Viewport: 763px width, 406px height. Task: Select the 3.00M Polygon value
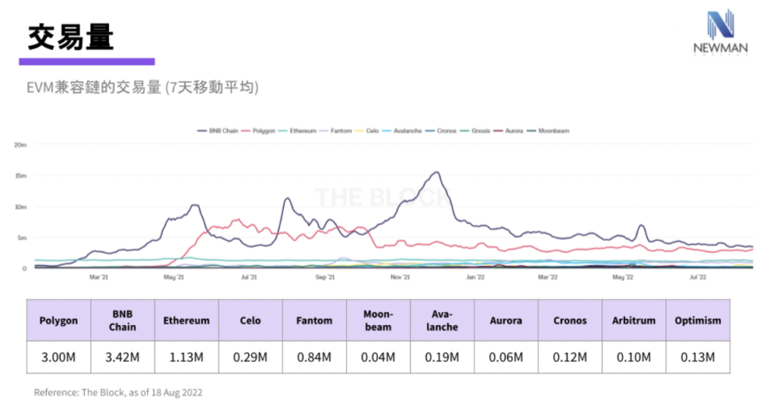click(58, 357)
